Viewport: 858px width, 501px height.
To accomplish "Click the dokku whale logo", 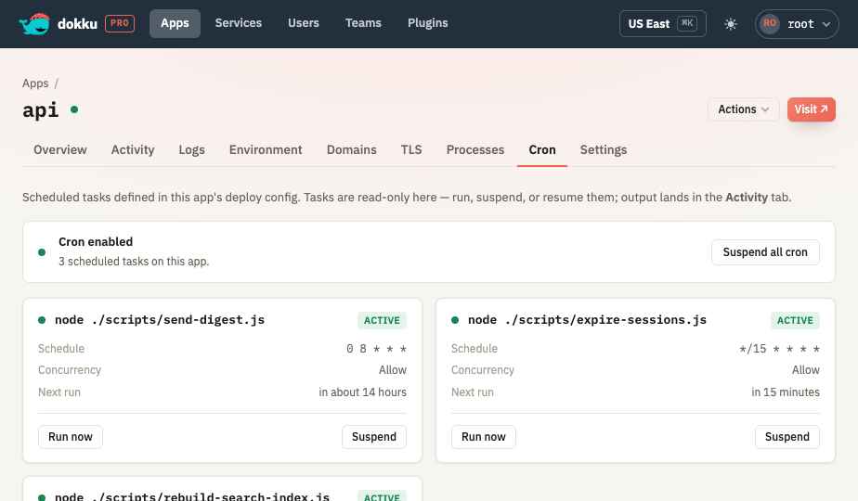I will coord(34,23).
